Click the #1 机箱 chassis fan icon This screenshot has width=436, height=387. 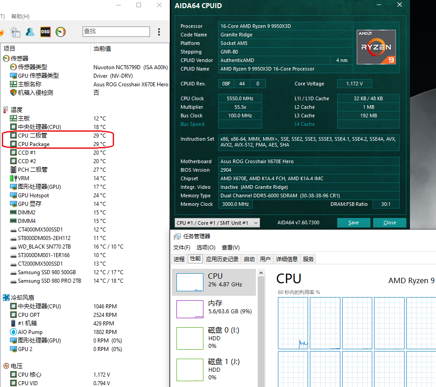(x=13, y=323)
